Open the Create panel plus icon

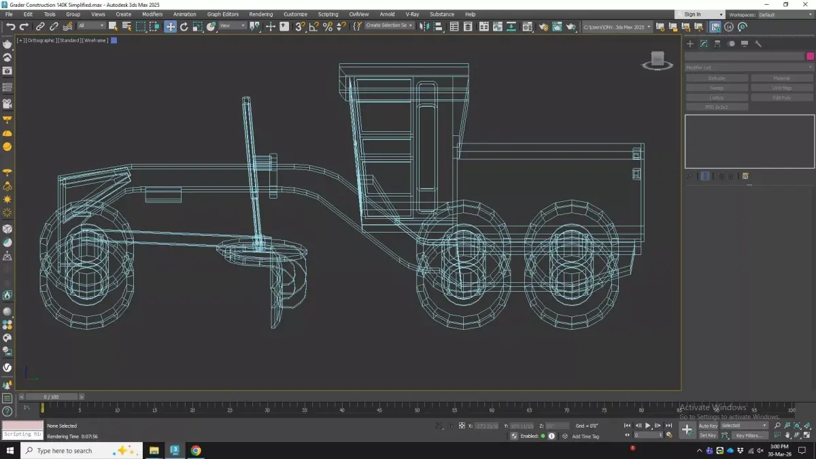(x=690, y=44)
